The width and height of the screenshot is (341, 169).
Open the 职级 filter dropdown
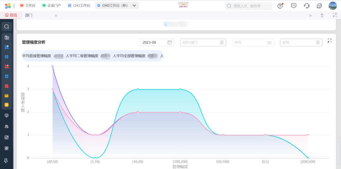301,42
